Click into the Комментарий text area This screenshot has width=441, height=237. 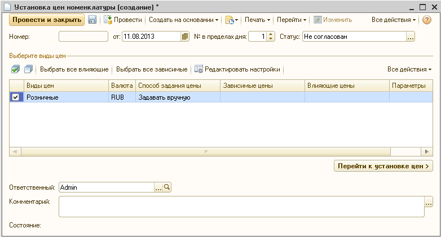[241, 207]
